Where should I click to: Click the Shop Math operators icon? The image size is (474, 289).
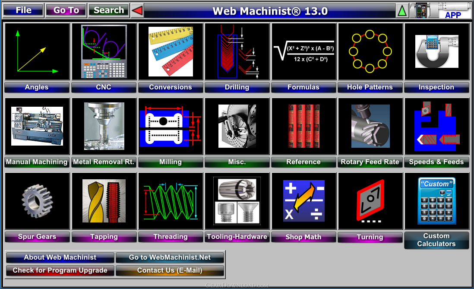click(304, 201)
